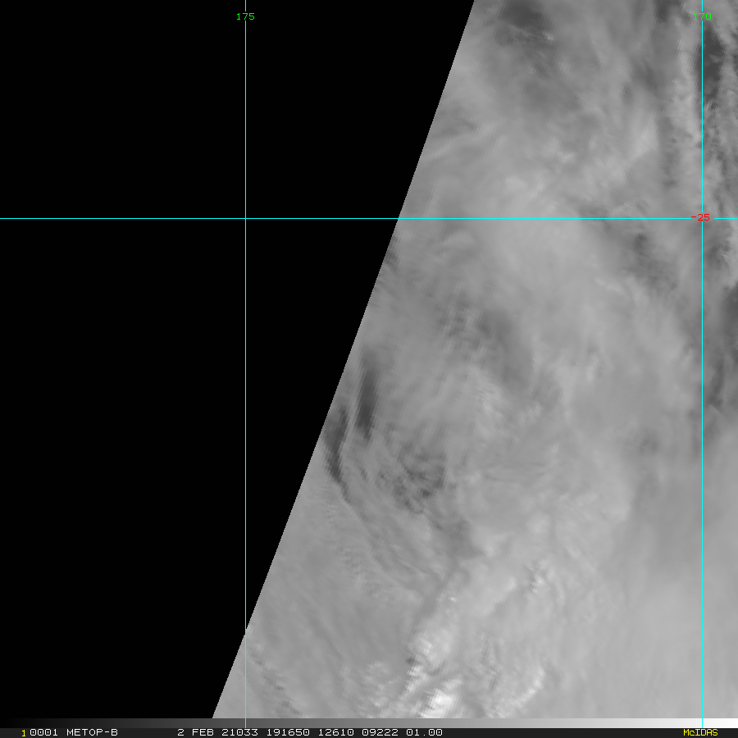Click the 09222 value in footer
This screenshot has height=738, width=738.
(380, 732)
